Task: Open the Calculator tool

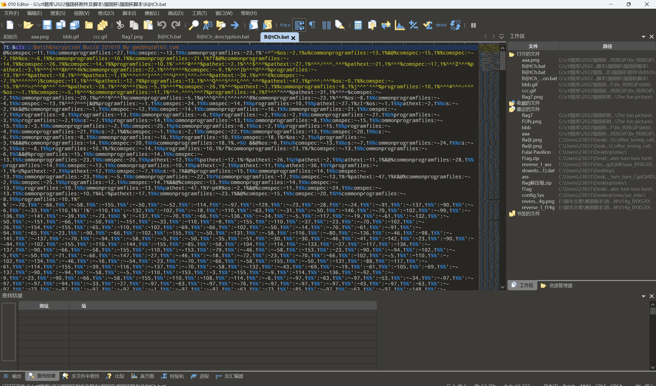Action: coord(358,25)
